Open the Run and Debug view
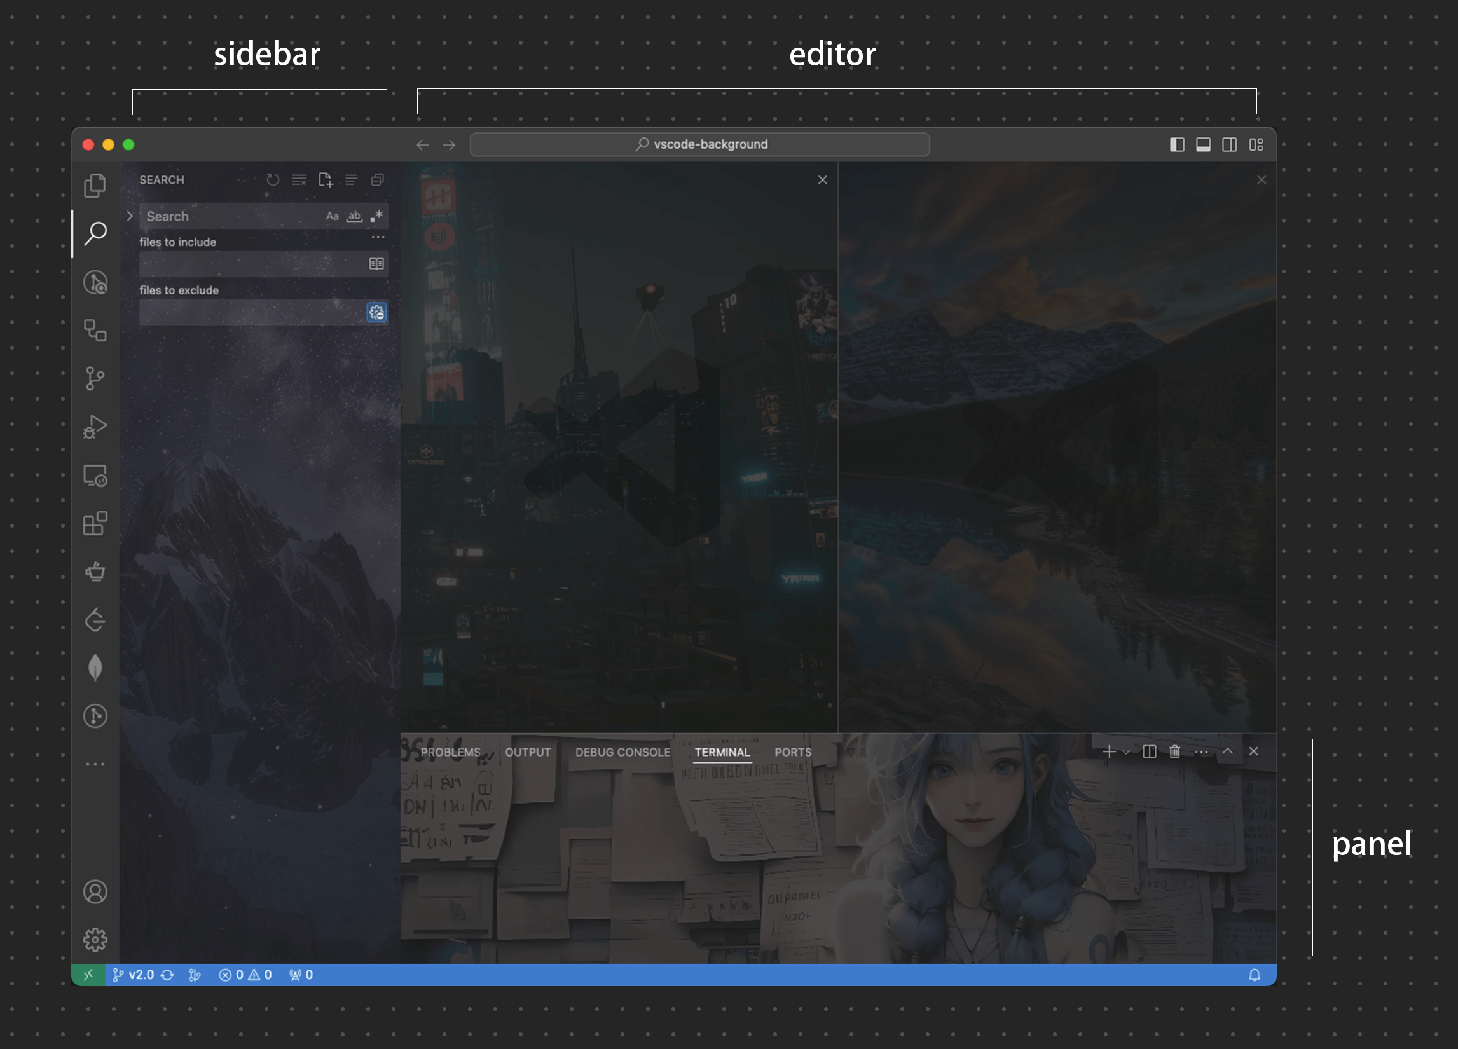 point(95,427)
